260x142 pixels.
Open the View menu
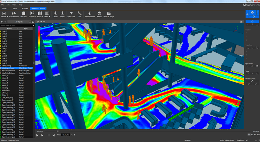tap(14, 5)
